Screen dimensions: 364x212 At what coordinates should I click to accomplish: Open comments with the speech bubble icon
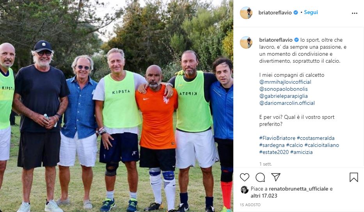[x=260, y=177]
